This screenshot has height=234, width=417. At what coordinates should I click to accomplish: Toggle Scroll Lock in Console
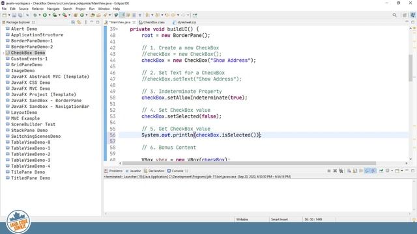354,171
